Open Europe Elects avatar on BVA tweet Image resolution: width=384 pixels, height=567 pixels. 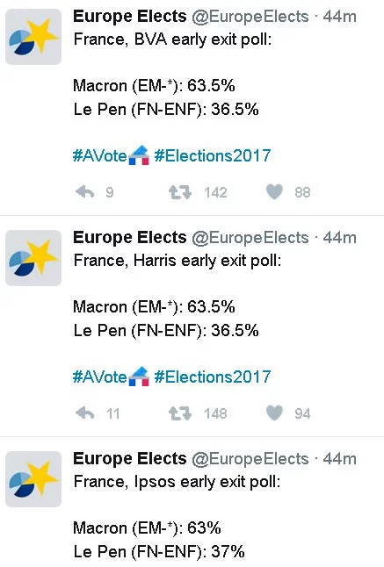pyautogui.click(x=33, y=37)
